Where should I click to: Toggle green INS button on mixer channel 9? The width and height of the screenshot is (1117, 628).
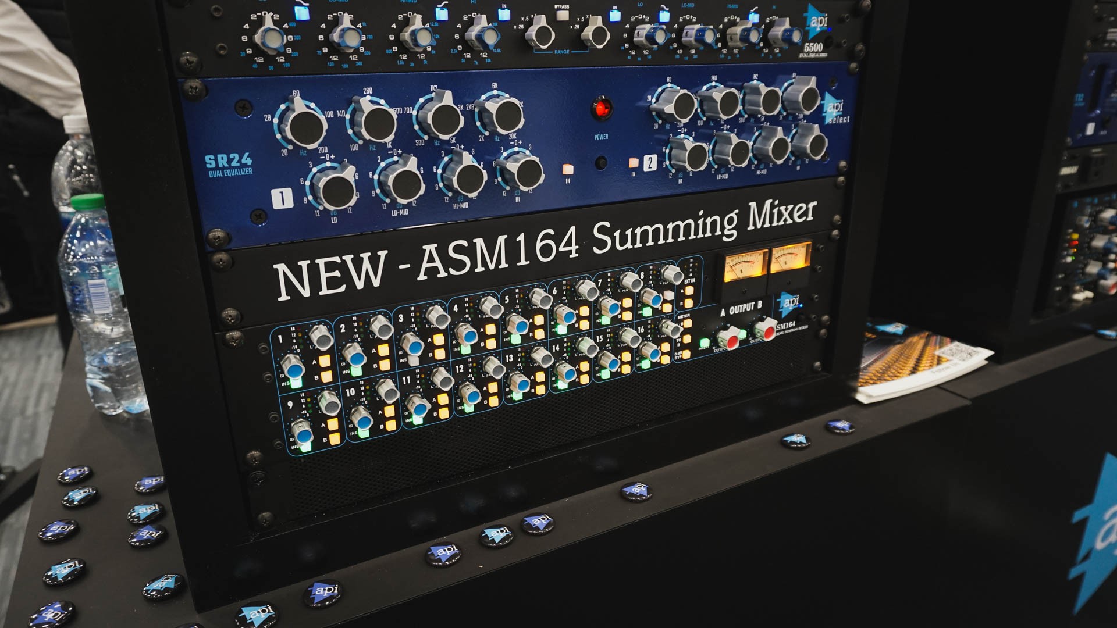305,447
